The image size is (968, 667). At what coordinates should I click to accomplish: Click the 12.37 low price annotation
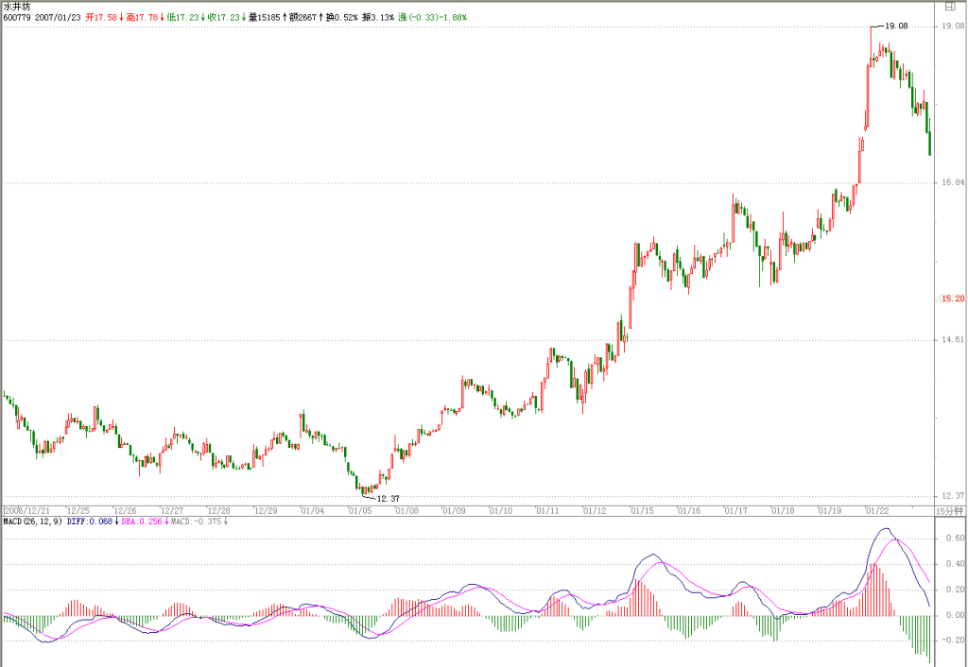[x=388, y=499]
